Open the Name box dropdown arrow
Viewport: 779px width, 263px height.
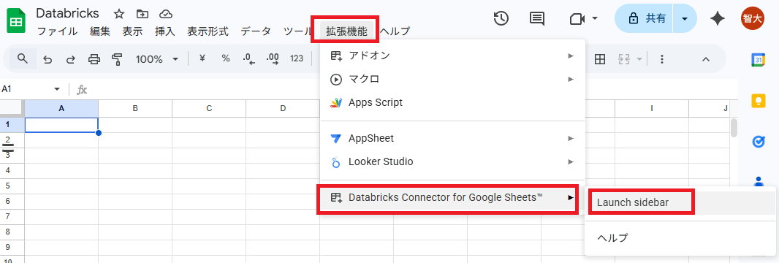click(x=57, y=89)
